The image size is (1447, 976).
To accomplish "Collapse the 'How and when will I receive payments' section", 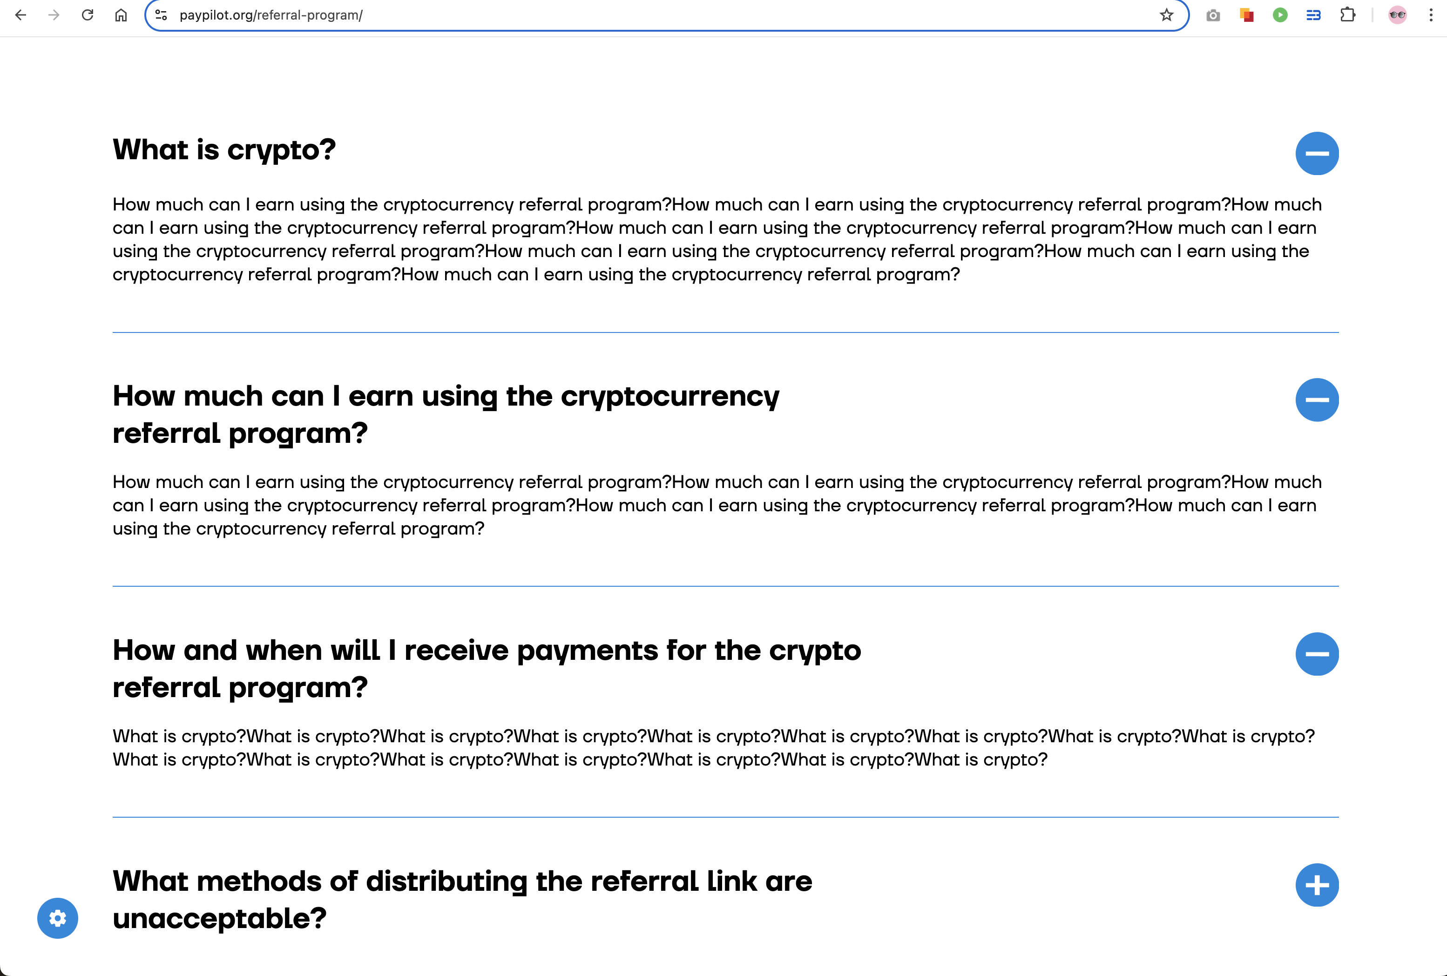I will [1317, 654].
